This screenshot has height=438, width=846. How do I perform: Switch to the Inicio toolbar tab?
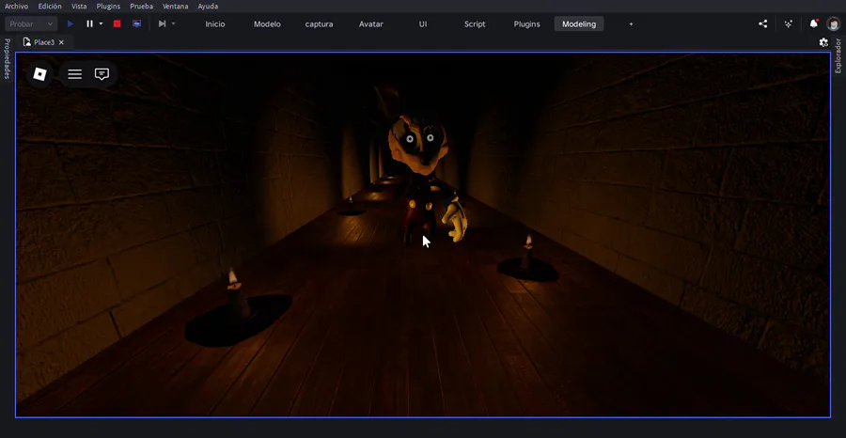(215, 23)
